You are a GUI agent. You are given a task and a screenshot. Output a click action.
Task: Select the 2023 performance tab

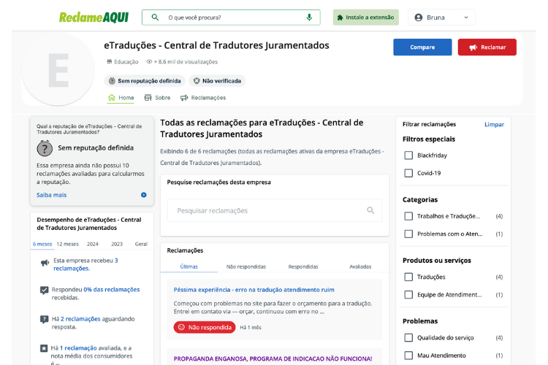click(117, 244)
